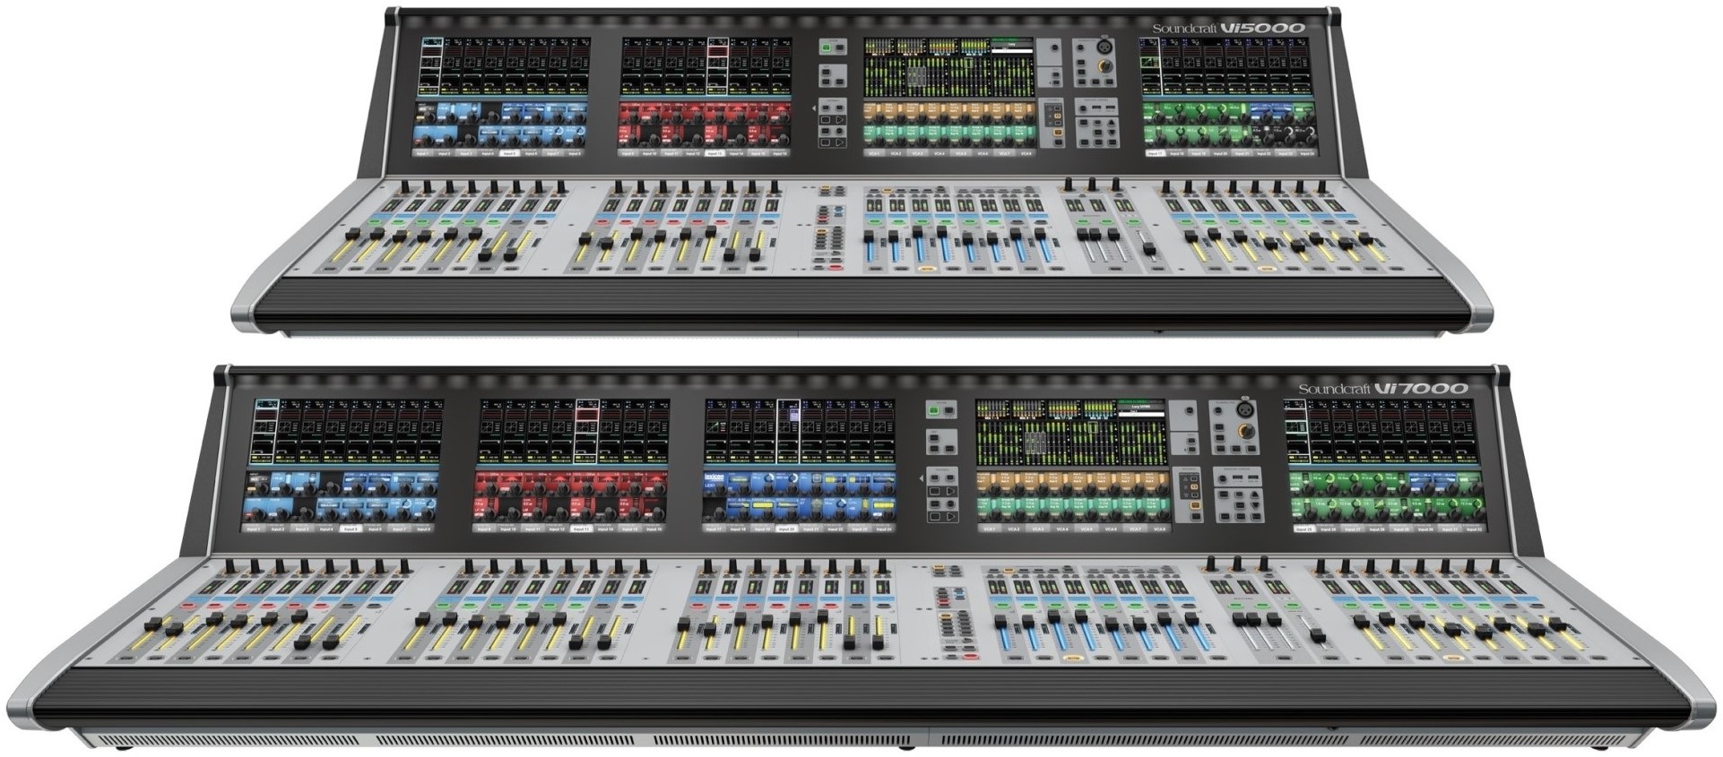Toggle the green lit button on the Vi5000
The width and height of the screenshot is (1723, 757).
click(826, 47)
